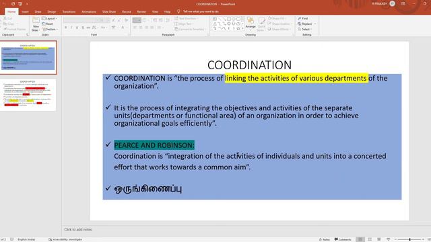Open the Arrange menu
Screen dimensions: 431x242
point(251,24)
